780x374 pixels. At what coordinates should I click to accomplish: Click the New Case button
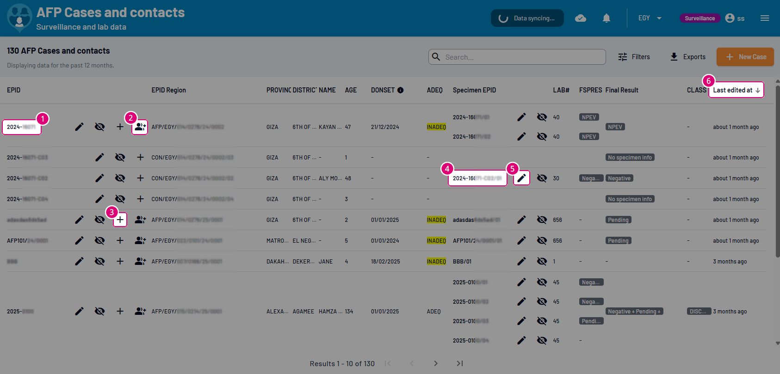(745, 57)
